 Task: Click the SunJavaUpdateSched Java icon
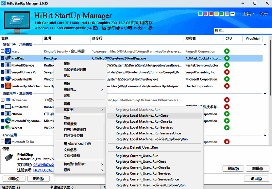pos(8,86)
